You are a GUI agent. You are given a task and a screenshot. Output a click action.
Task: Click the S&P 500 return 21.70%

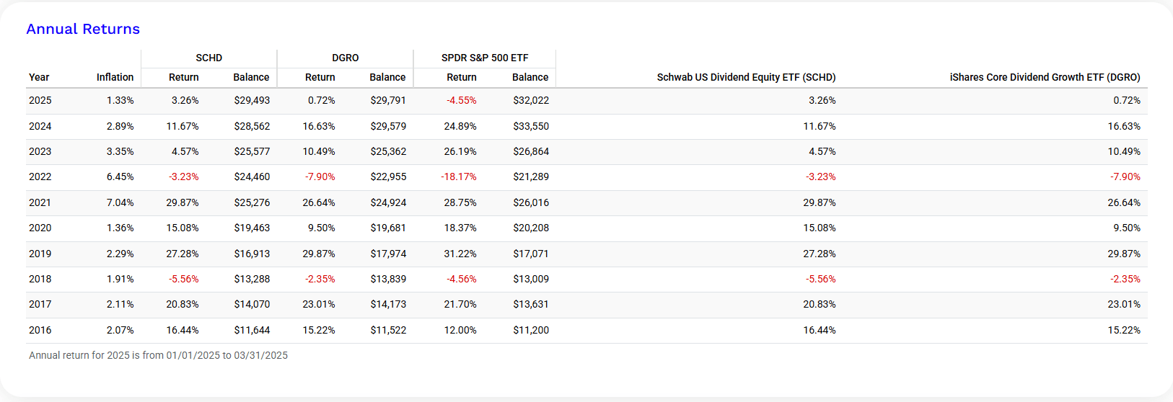[460, 304]
